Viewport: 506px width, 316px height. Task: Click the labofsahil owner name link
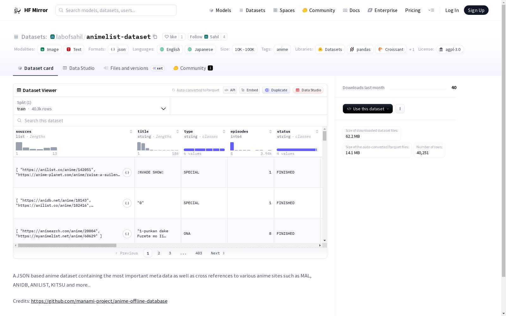click(x=69, y=37)
